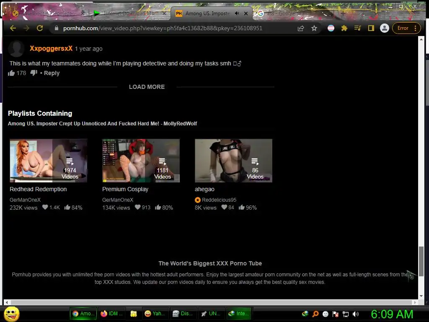Click the scrollbar down arrow
This screenshot has height=322, width=429.
pos(421,296)
